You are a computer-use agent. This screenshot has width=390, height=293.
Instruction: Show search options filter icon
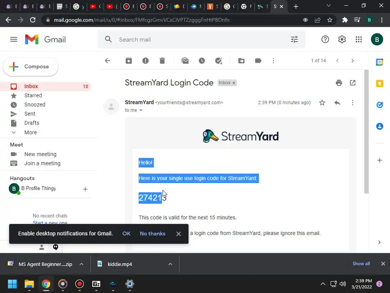(294, 39)
